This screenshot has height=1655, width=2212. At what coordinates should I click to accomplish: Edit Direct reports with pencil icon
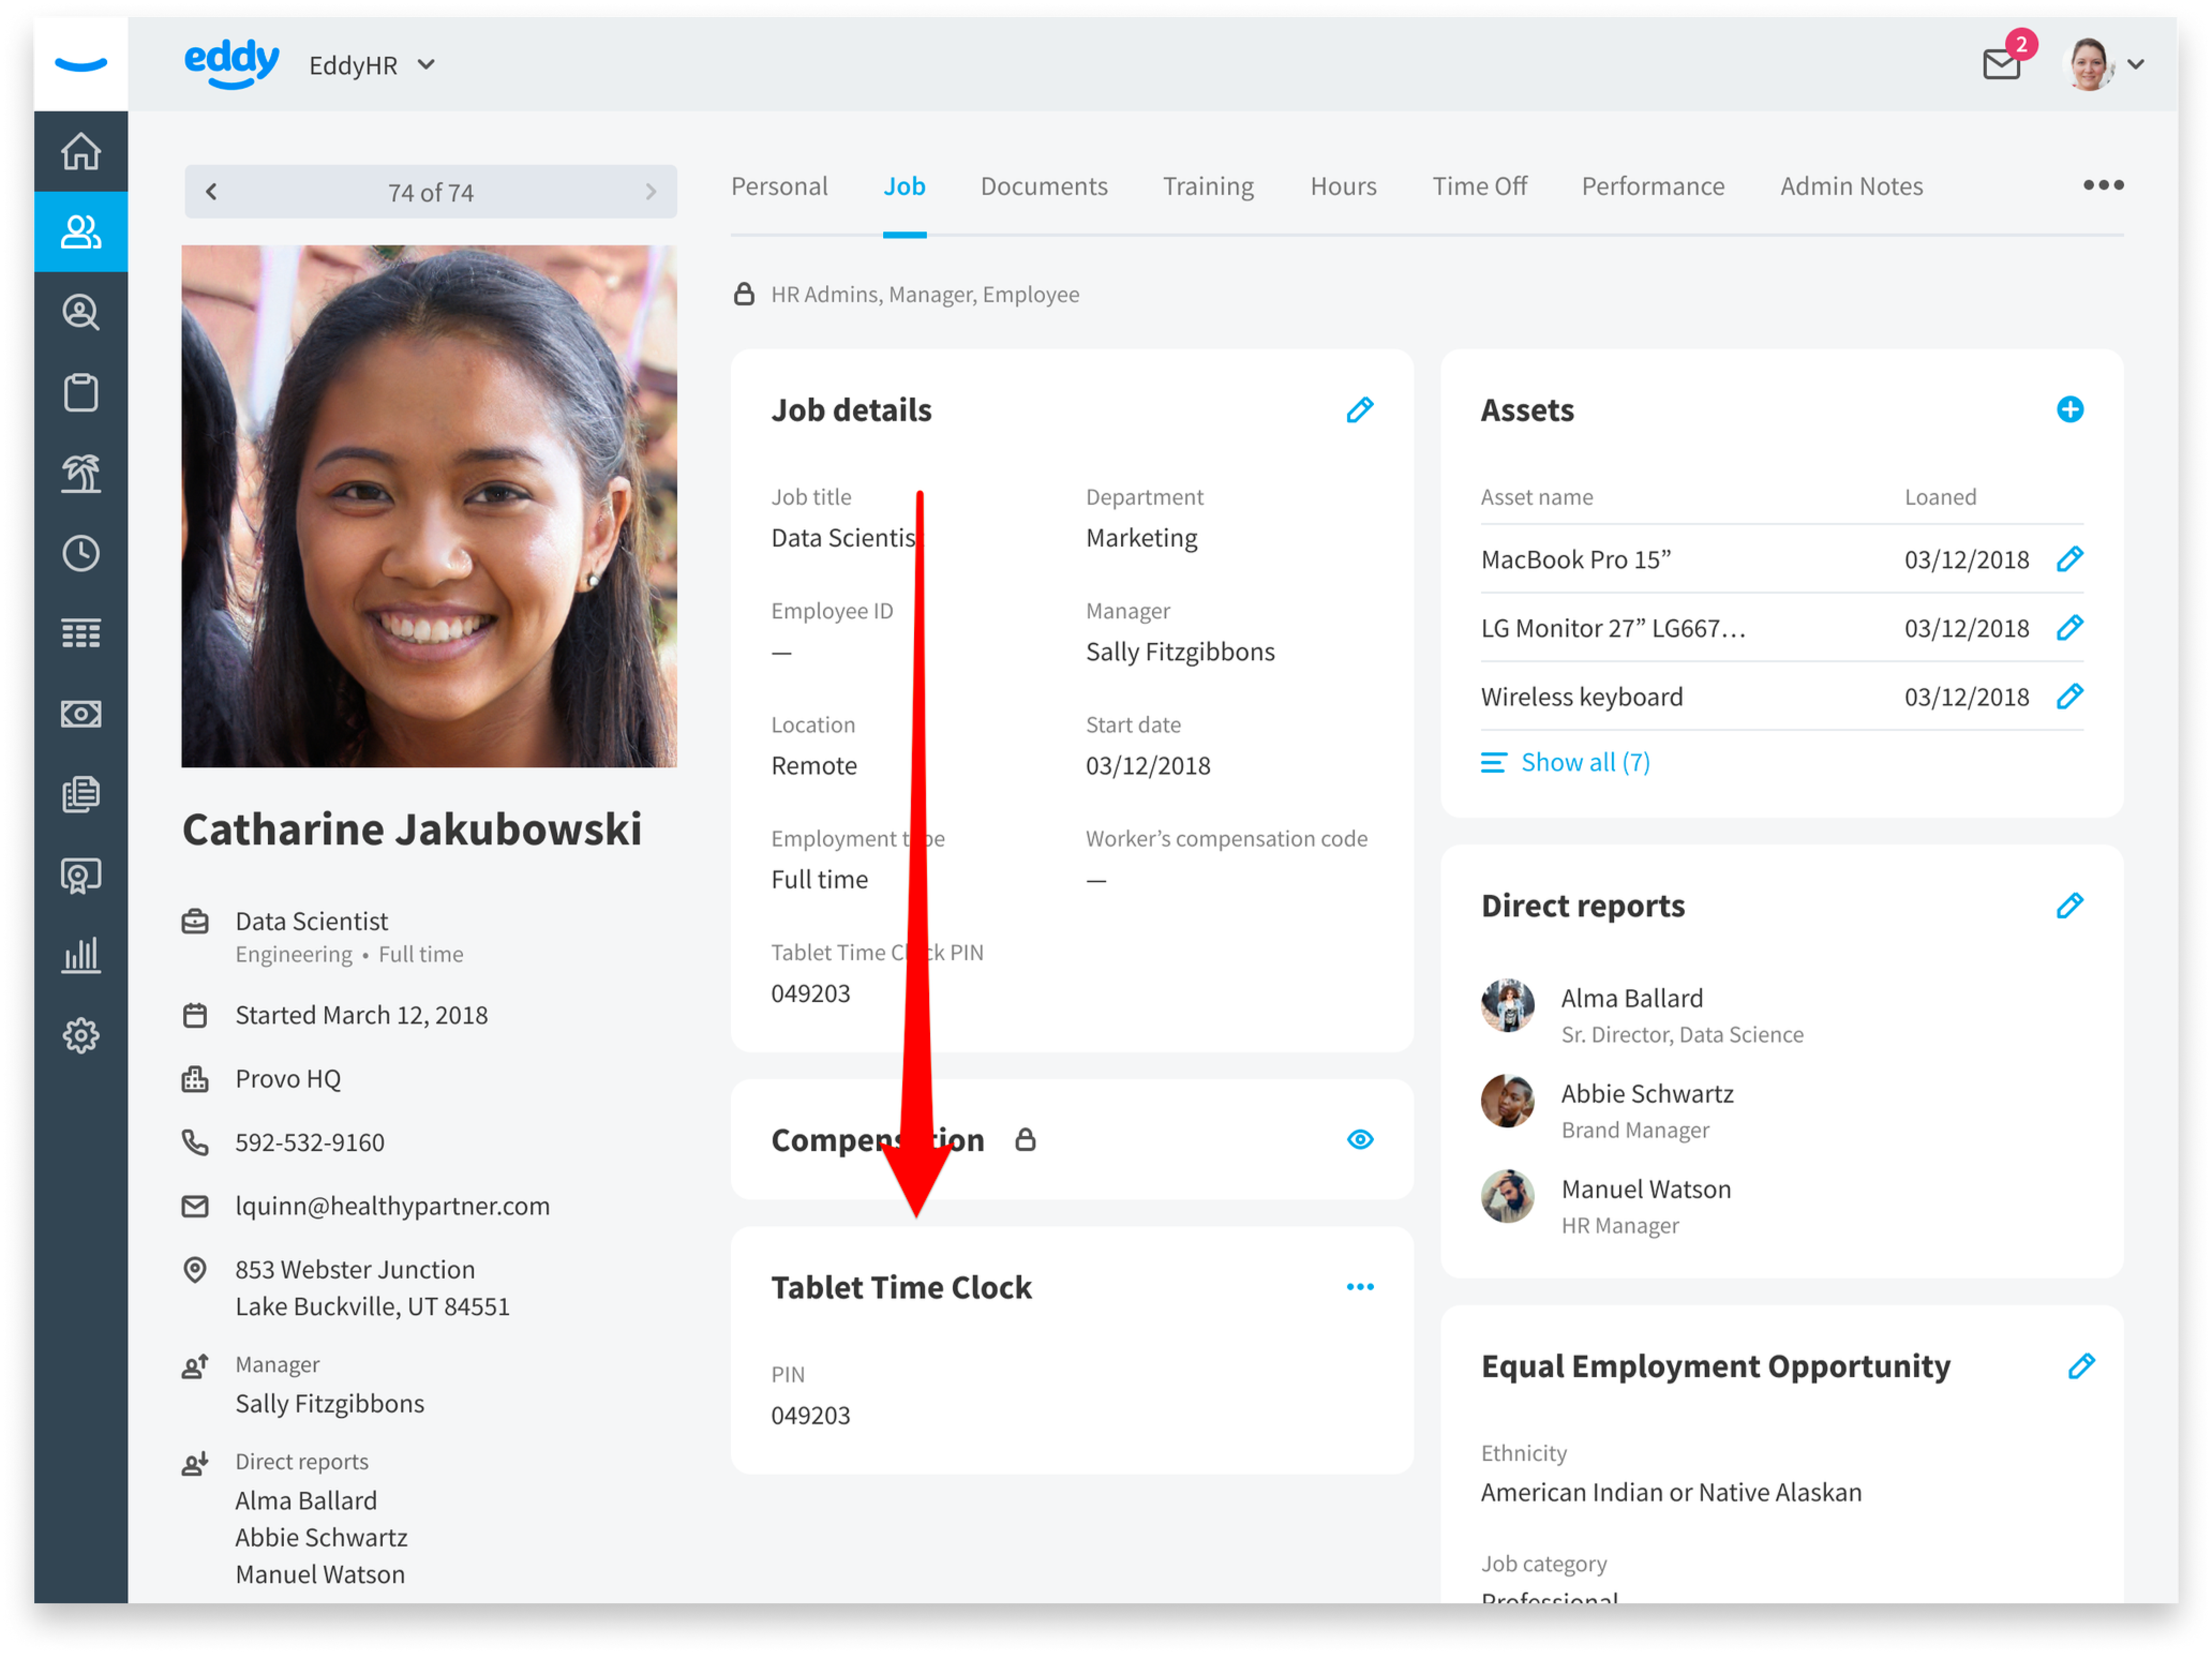2070,905
